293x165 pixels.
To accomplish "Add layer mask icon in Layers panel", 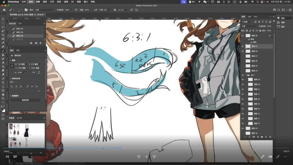I will coord(254,137).
